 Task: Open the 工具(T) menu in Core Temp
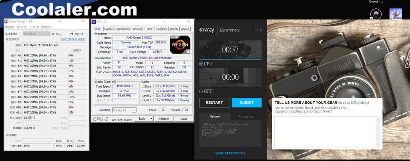(x=34, y=27)
